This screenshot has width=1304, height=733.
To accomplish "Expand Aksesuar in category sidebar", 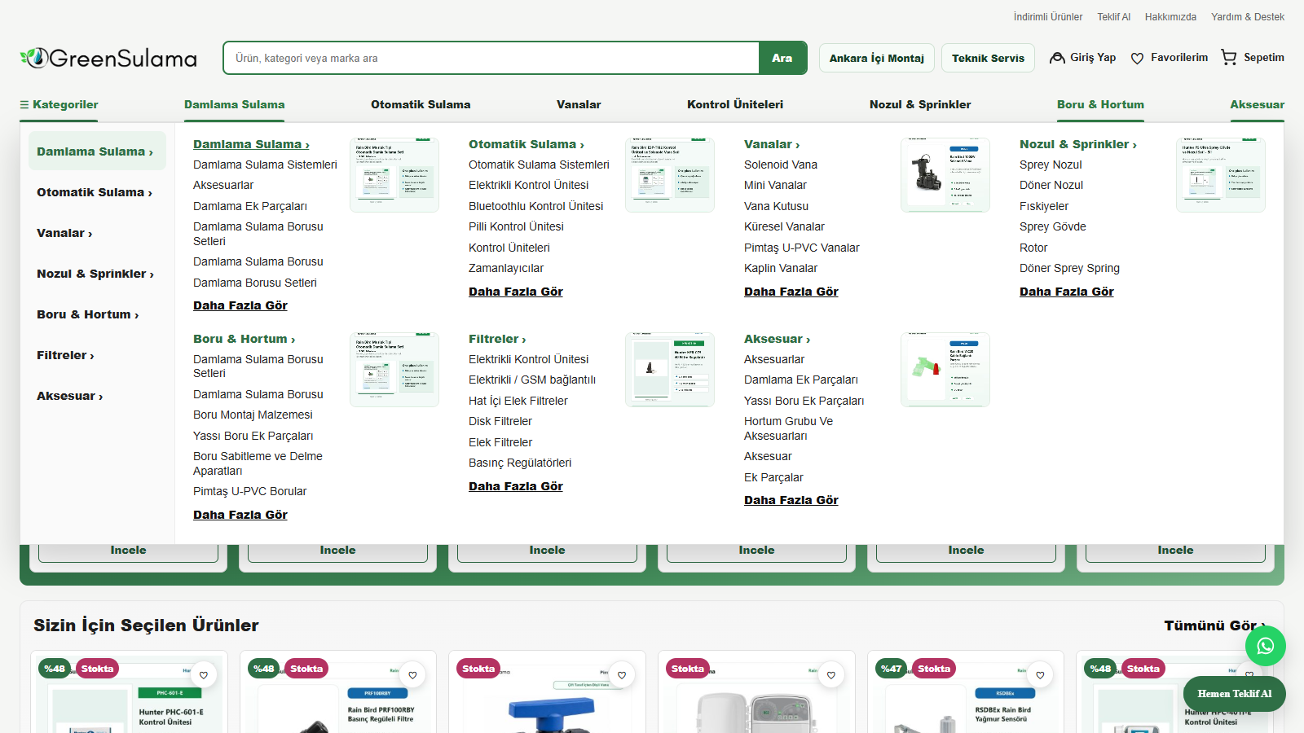I will pos(97,396).
